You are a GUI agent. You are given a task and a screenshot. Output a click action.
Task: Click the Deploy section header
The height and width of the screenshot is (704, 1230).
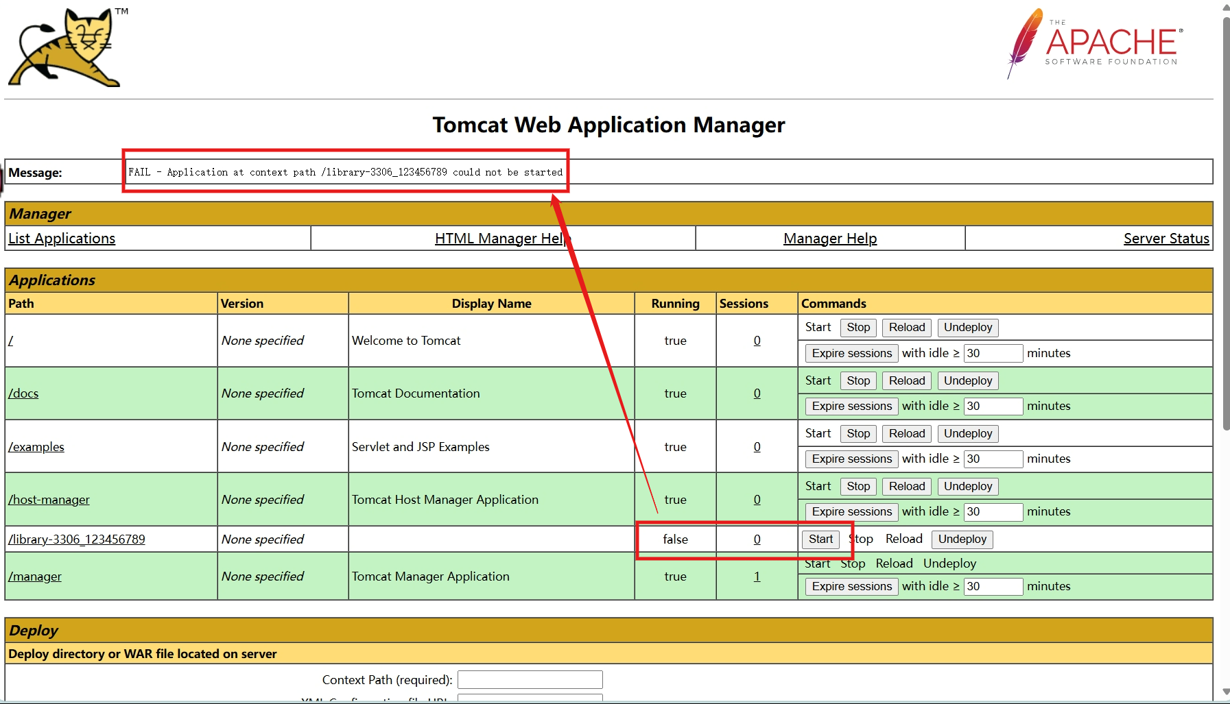(608, 631)
